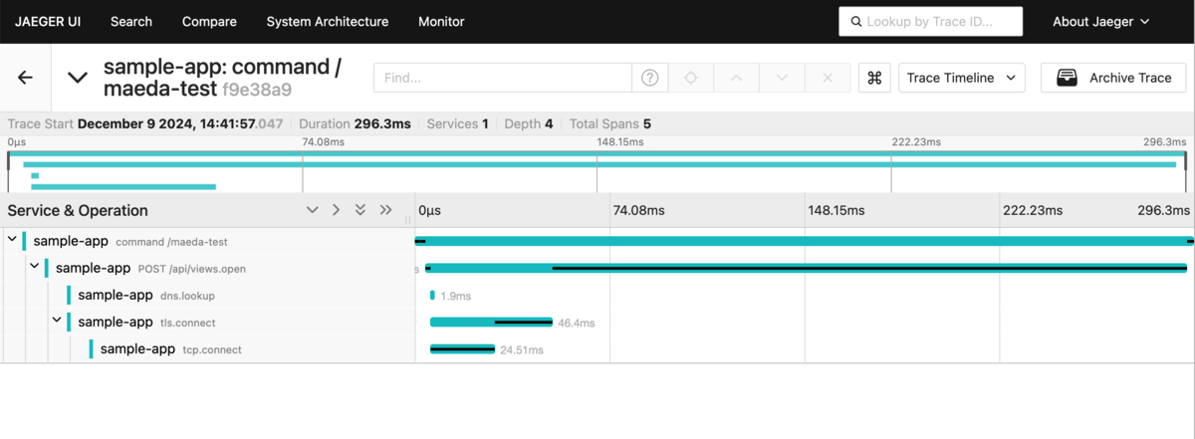Image resolution: width=1195 pixels, height=439 pixels.
Task: Open the Compare menu item
Action: (x=209, y=21)
